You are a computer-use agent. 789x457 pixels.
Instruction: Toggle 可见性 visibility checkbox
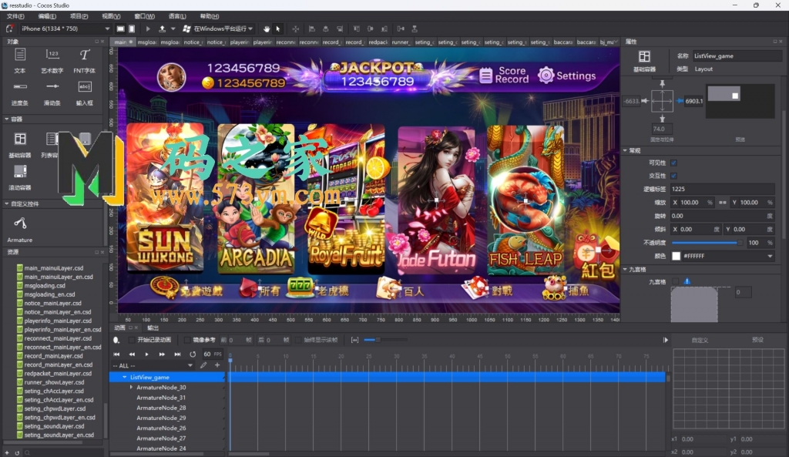[x=673, y=163]
